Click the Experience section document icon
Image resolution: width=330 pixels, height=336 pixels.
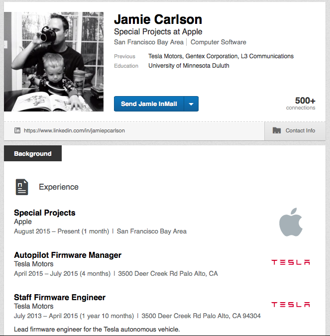(x=22, y=187)
